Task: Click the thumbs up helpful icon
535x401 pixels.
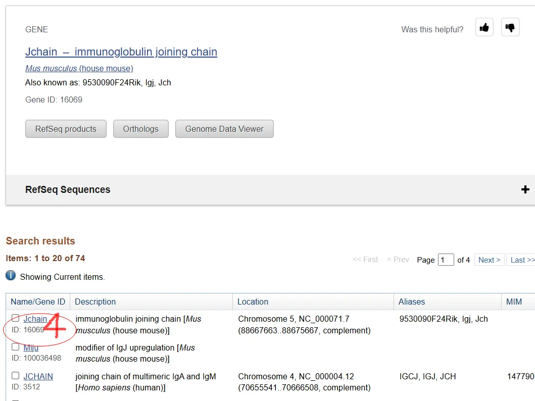Action: point(484,28)
